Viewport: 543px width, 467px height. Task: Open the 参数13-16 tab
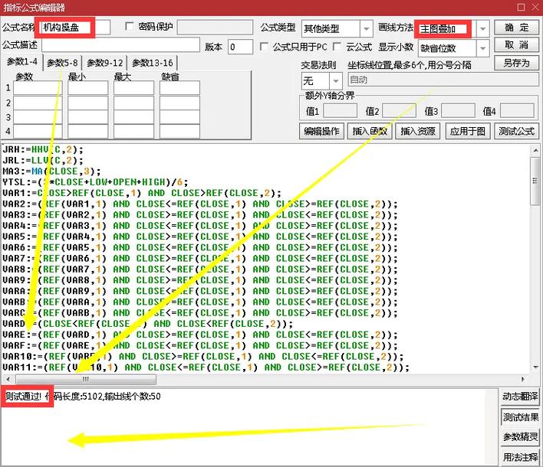coord(152,63)
